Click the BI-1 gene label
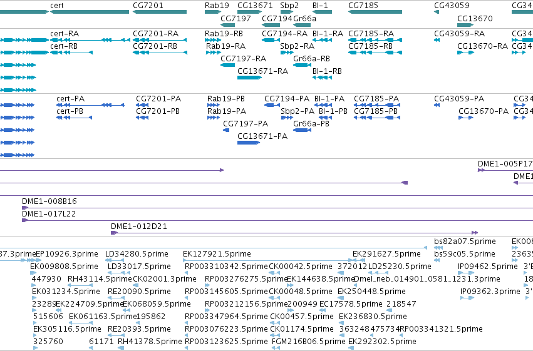This screenshot has height=351, width=533. point(320,6)
